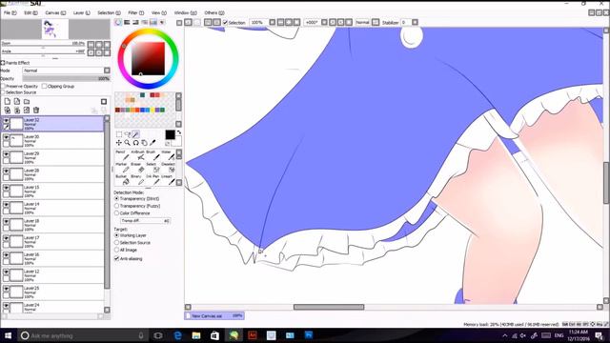Open the Edit menu
610x343 pixels.
tap(30, 12)
